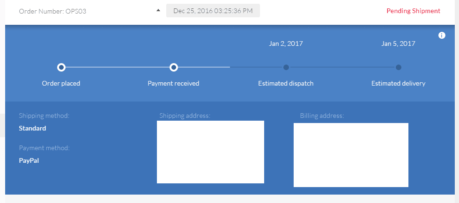This screenshot has height=203, width=459.
Task: Click the Payment received label
Action: pyautogui.click(x=173, y=83)
